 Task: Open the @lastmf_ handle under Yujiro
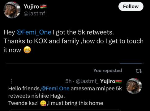click(35, 13)
